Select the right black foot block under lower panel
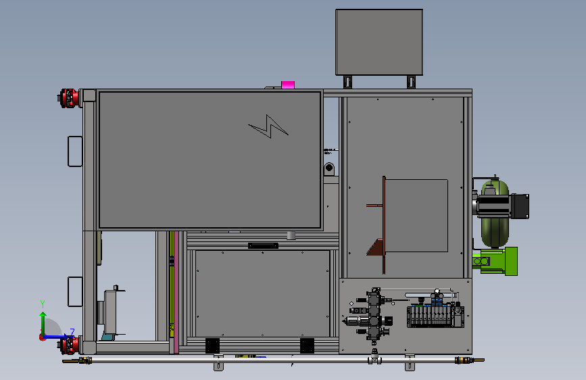 click(x=308, y=346)
